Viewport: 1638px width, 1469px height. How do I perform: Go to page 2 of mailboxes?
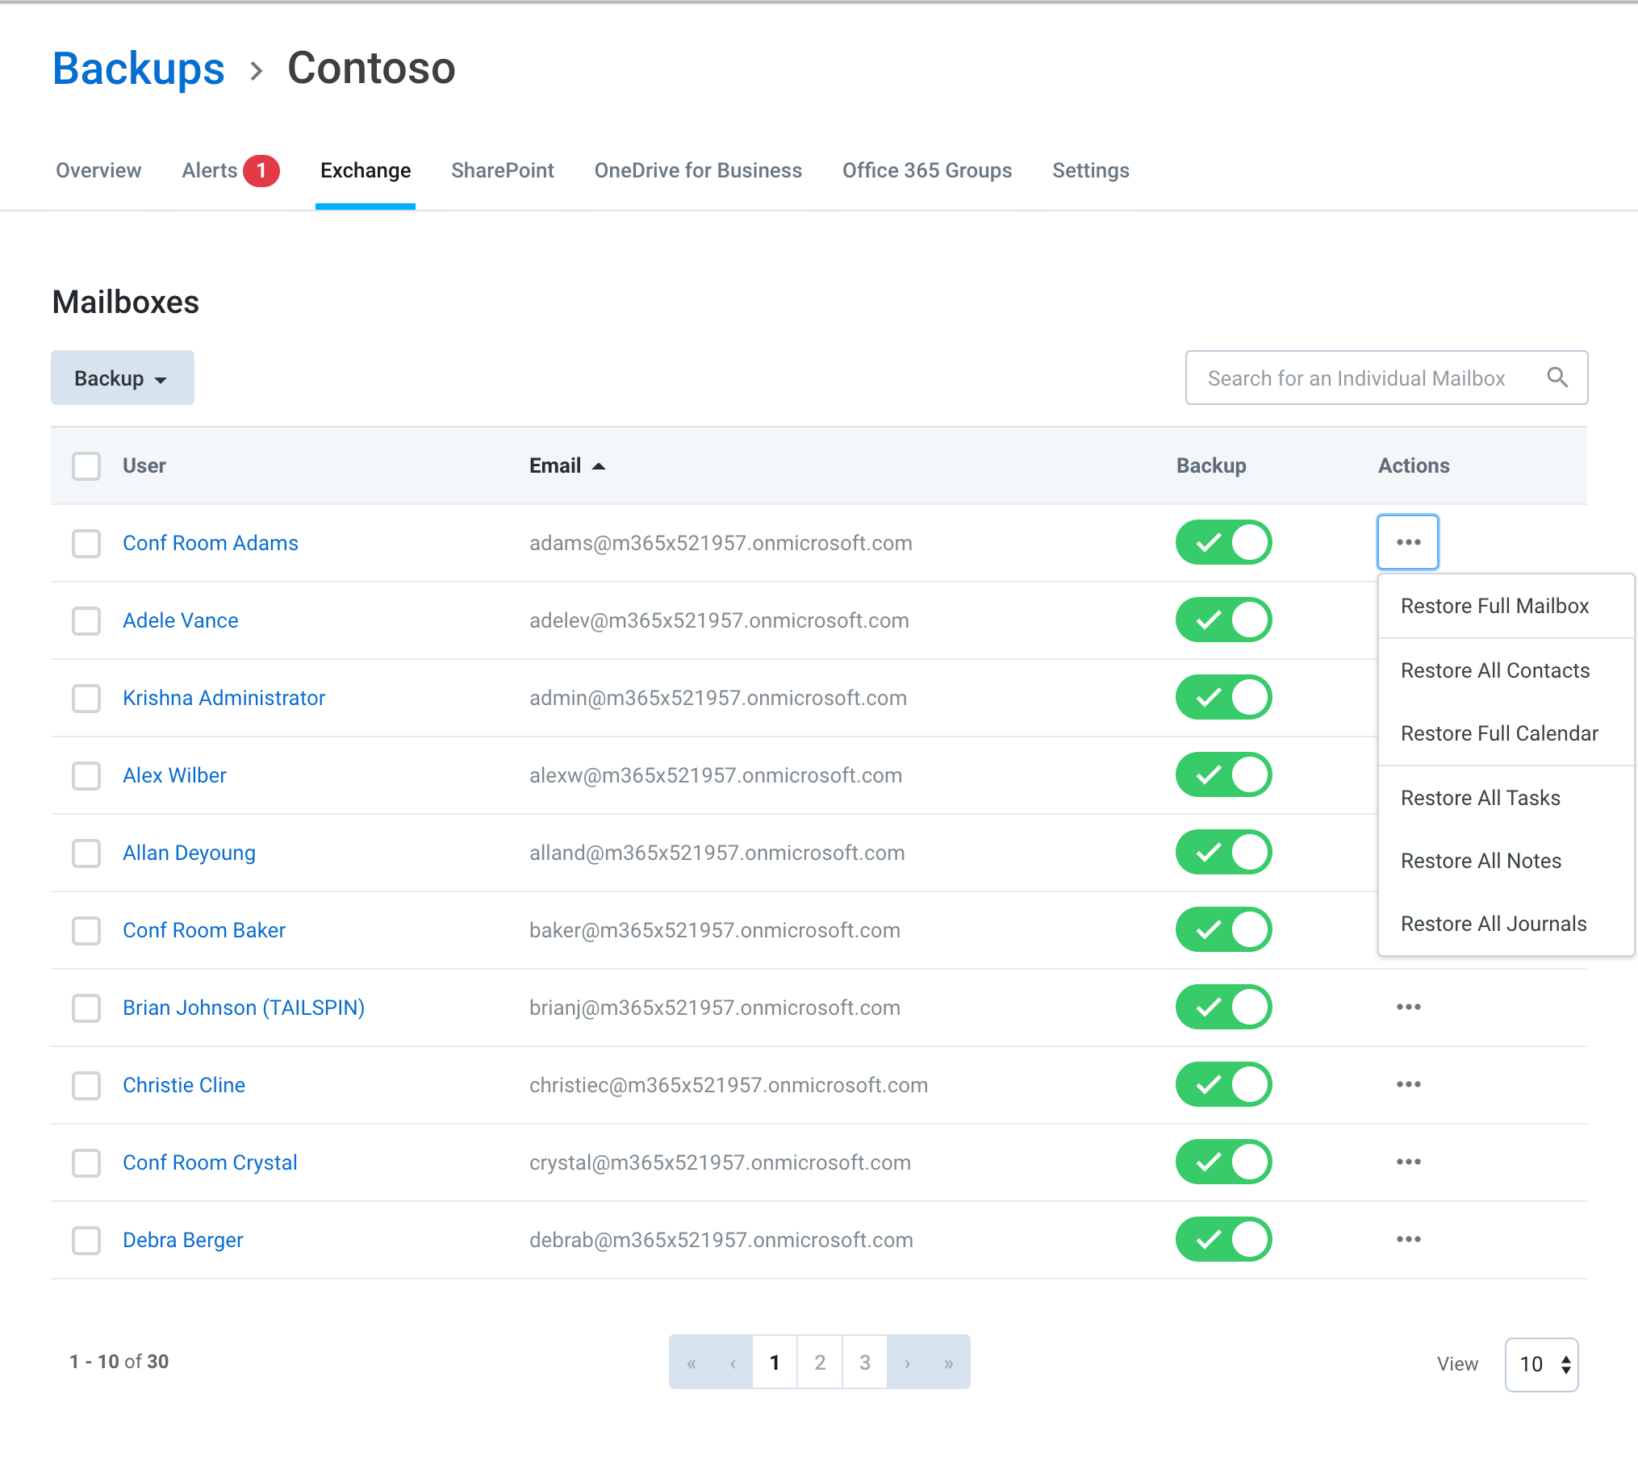point(820,1362)
